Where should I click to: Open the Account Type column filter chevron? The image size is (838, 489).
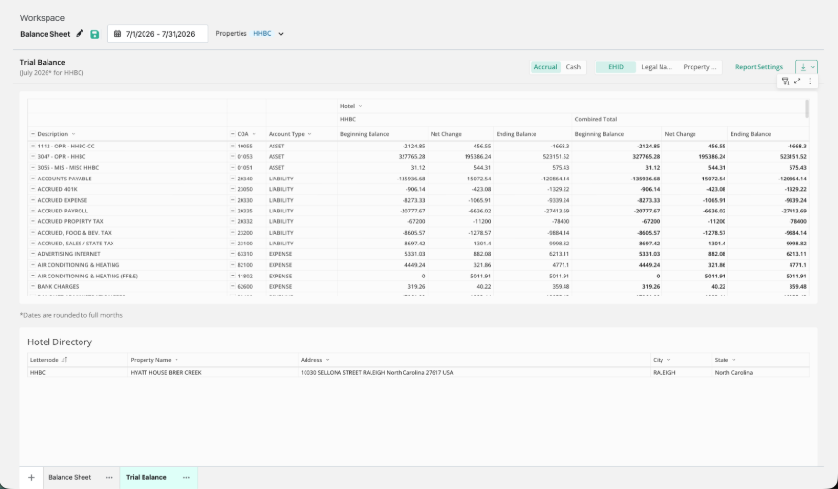(309, 134)
